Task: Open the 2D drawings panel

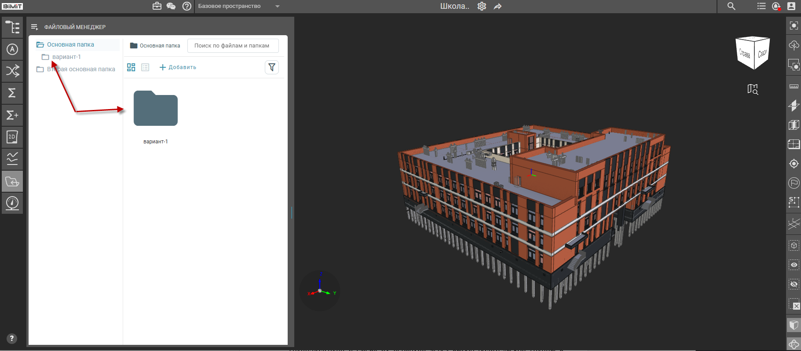Action: (12, 137)
